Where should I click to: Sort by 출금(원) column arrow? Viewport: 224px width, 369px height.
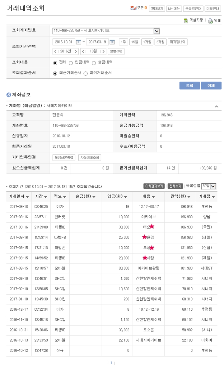point(94,197)
